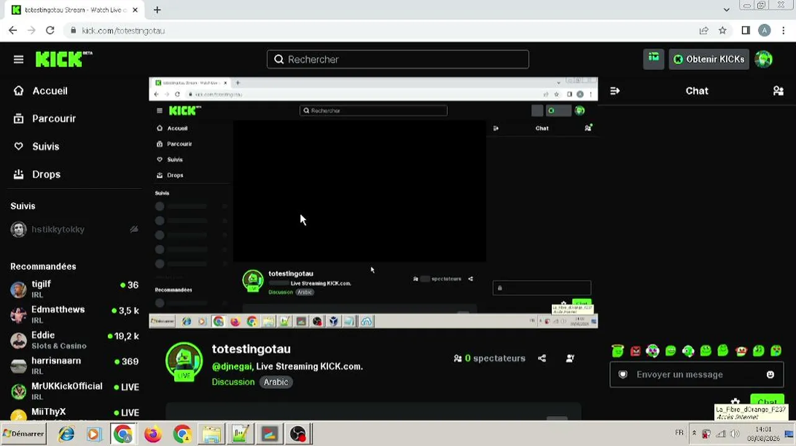
Task: Click the totestingotau channel avatar
Action: click(184, 361)
